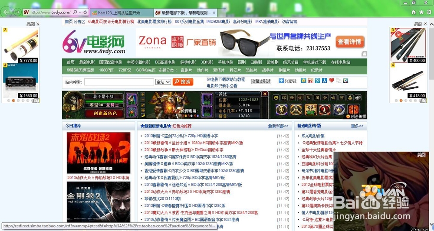This screenshot has height=231, width=434.
Task: Select 综艺节目 in nav menu
Action: click(291, 62)
